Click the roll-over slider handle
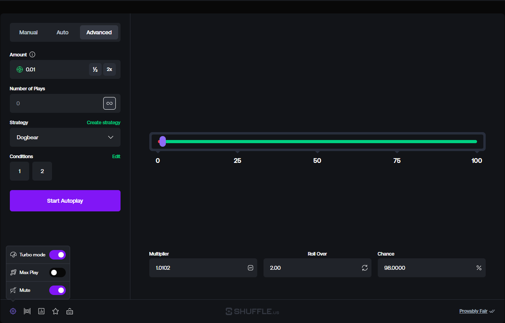This screenshot has width=505, height=323. [x=162, y=142]
